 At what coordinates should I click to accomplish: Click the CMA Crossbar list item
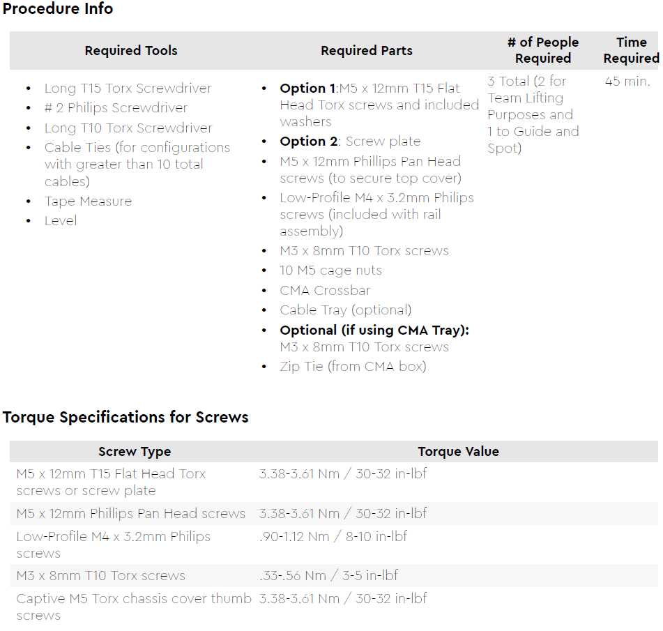tap(325, 290)
